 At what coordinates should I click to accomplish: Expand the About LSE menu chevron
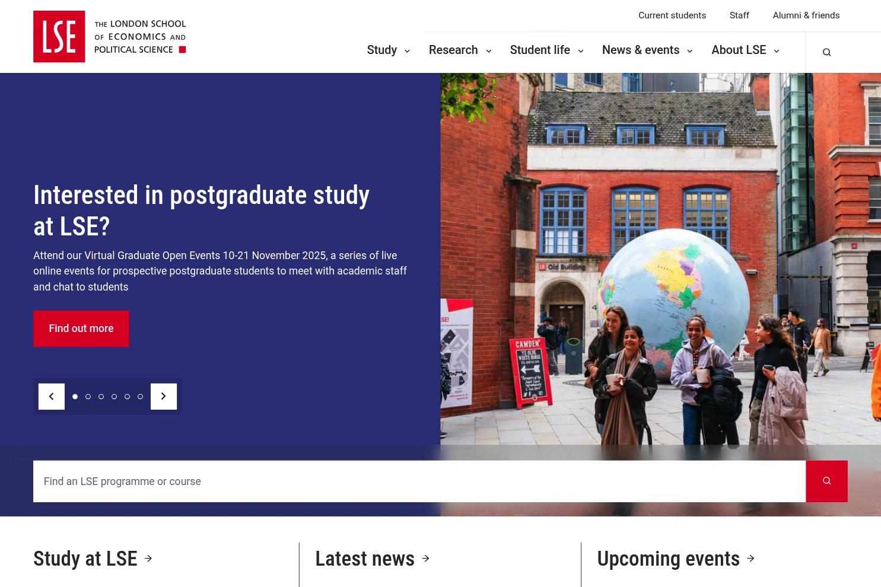coord(776,51)
